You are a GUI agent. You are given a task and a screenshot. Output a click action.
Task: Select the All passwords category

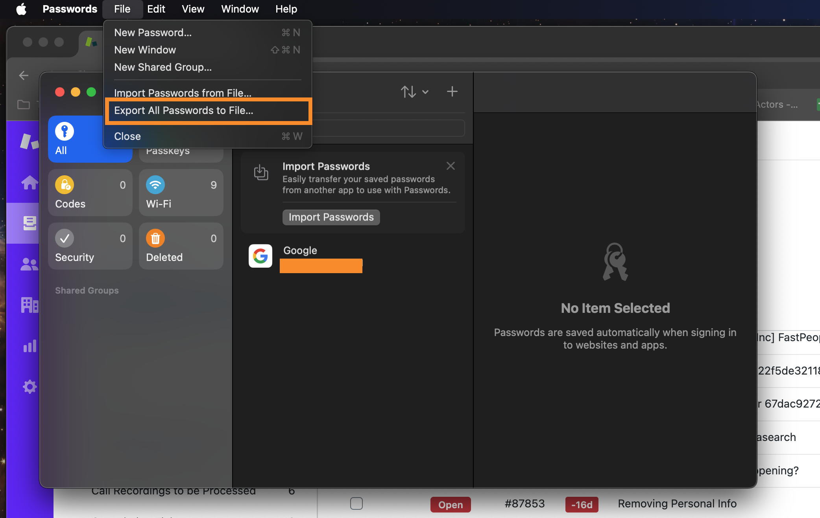[90, 139]
